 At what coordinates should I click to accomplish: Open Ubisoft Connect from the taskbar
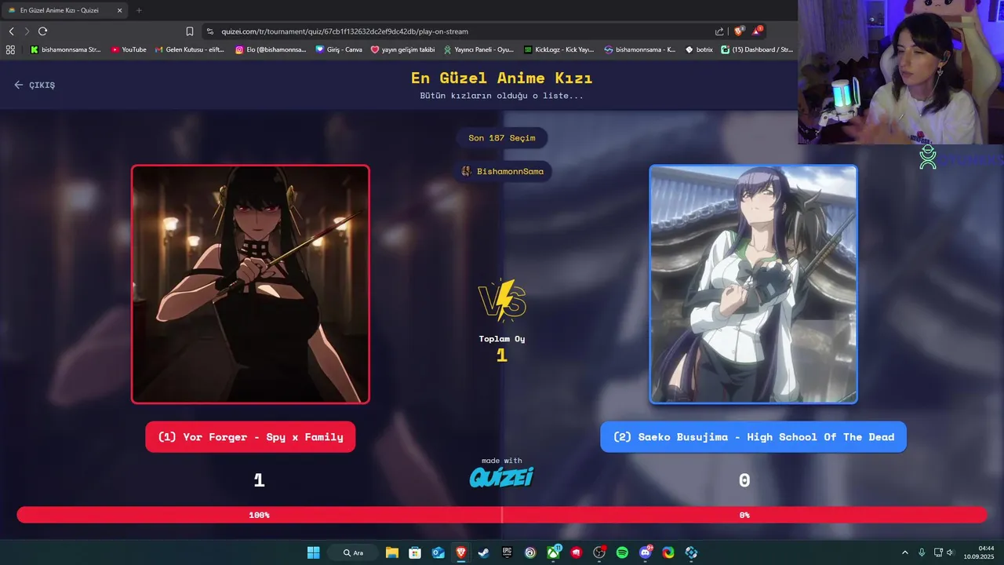pyautogui.click(x=530, y=552)
